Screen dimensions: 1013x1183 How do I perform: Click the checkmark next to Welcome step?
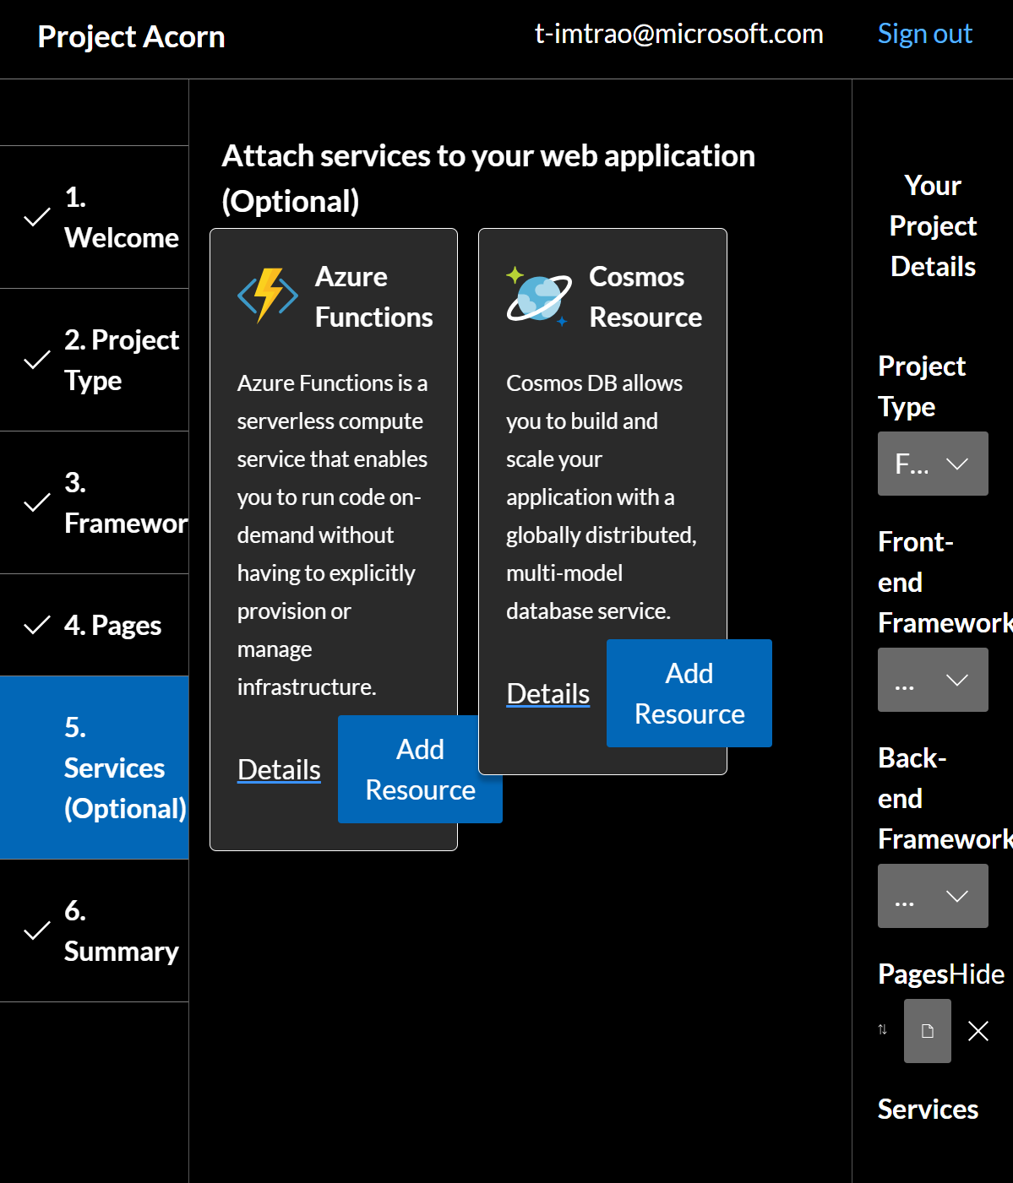36,218
